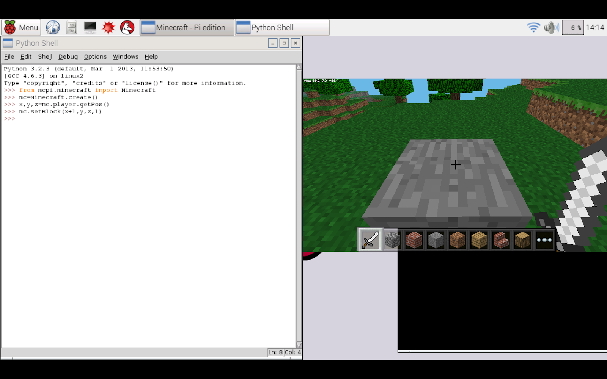Click the line 'mc=Minecraft.create()'

(58, 97)
